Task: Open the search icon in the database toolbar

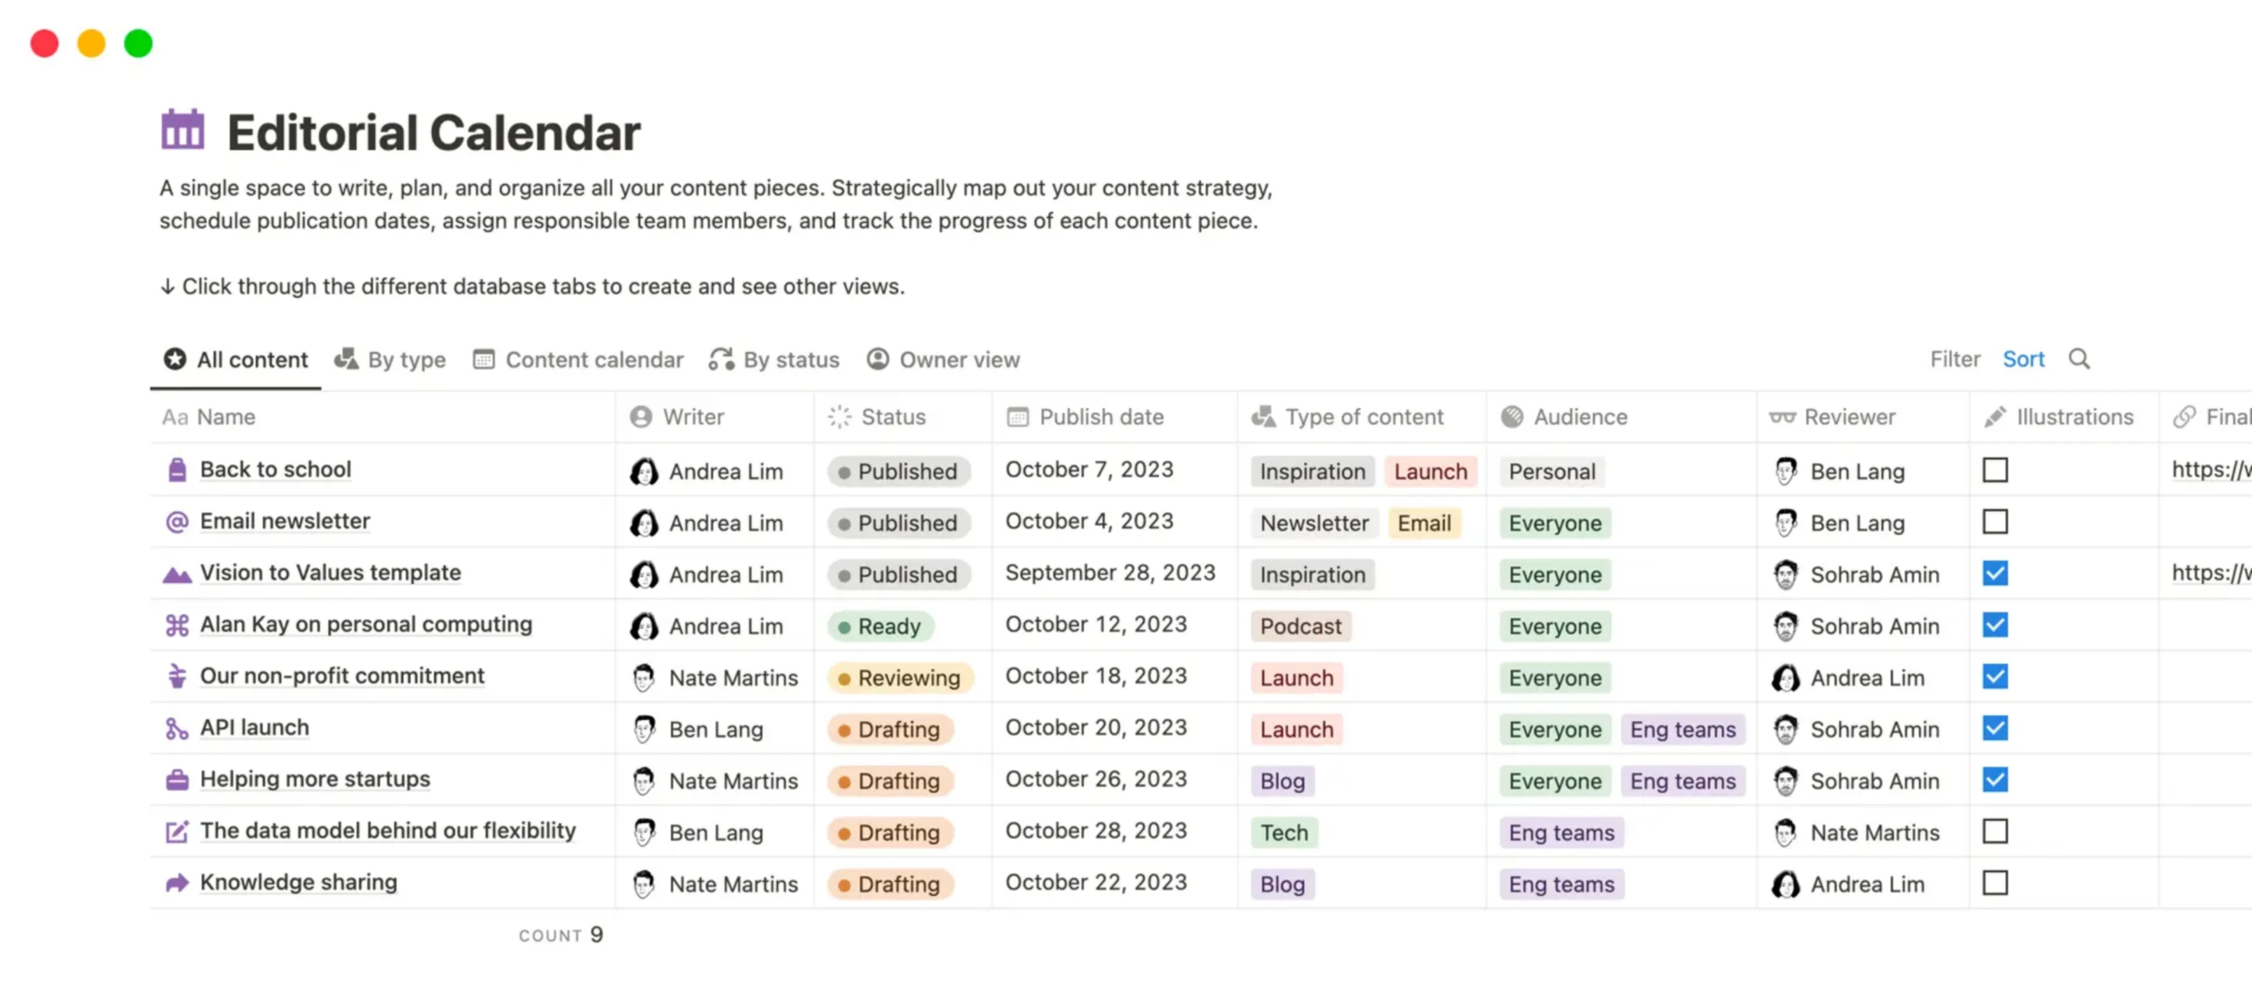Action: click(2080, 359)
